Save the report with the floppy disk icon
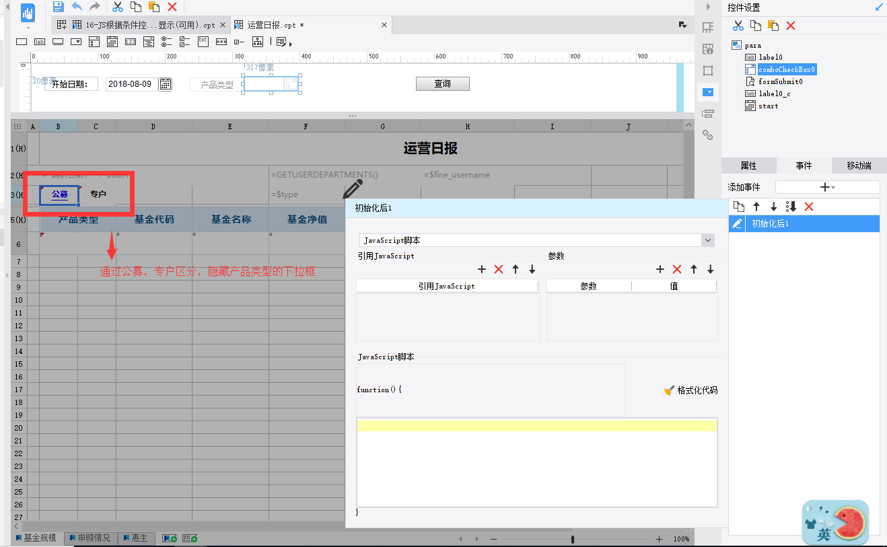Screen dimensions: 887x547 [59, 7]
